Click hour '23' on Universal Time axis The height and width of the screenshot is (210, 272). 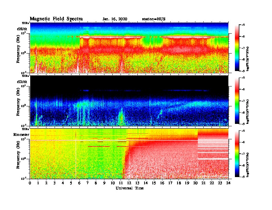click(220, 183)
